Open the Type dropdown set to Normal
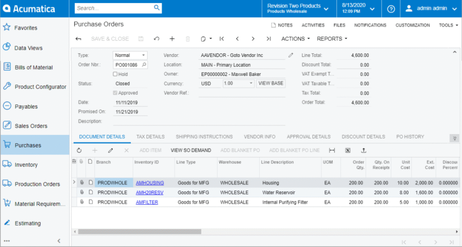The image size is (462, 247). pyautogui.click(x=130, y=55)
